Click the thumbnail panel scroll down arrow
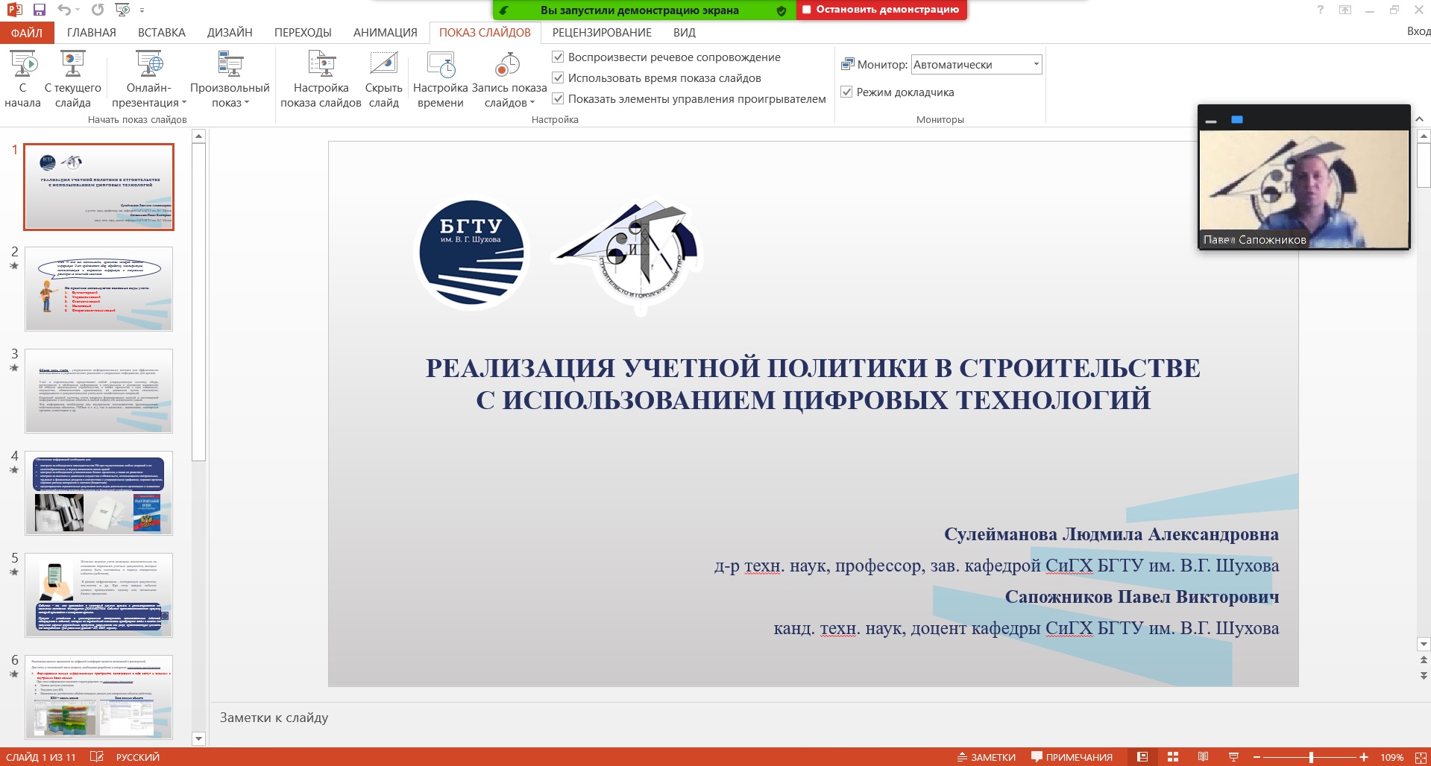This screenshot has height=766, width=1431. tap(198, 739)
